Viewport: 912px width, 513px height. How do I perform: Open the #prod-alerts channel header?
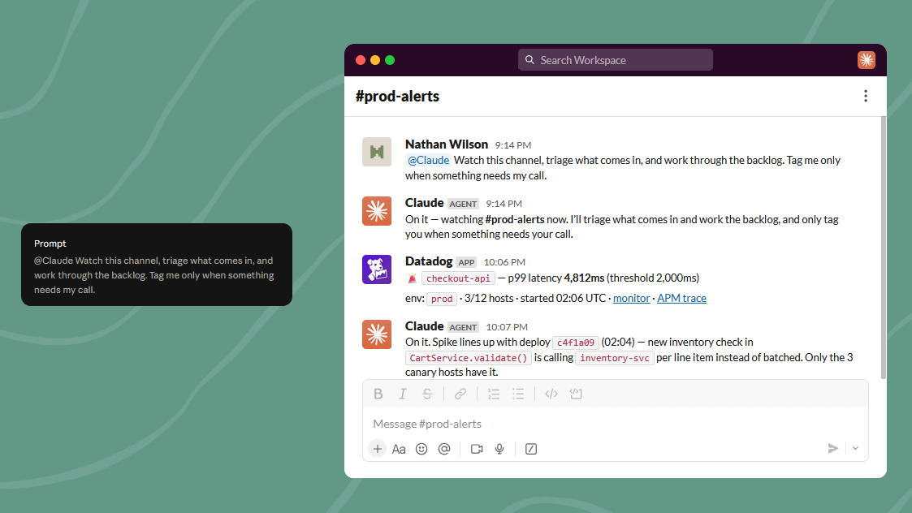pyautogui.click(x=397, y=96)
